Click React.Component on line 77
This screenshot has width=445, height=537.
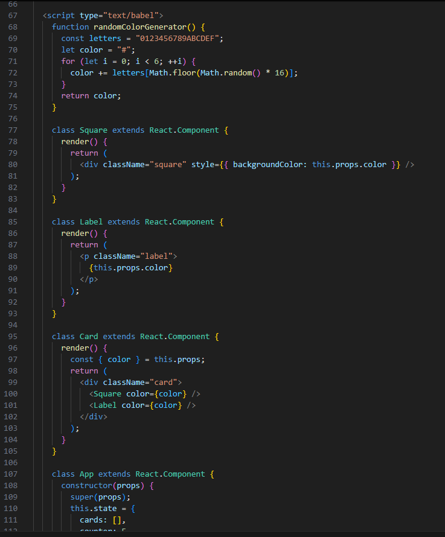184,130
